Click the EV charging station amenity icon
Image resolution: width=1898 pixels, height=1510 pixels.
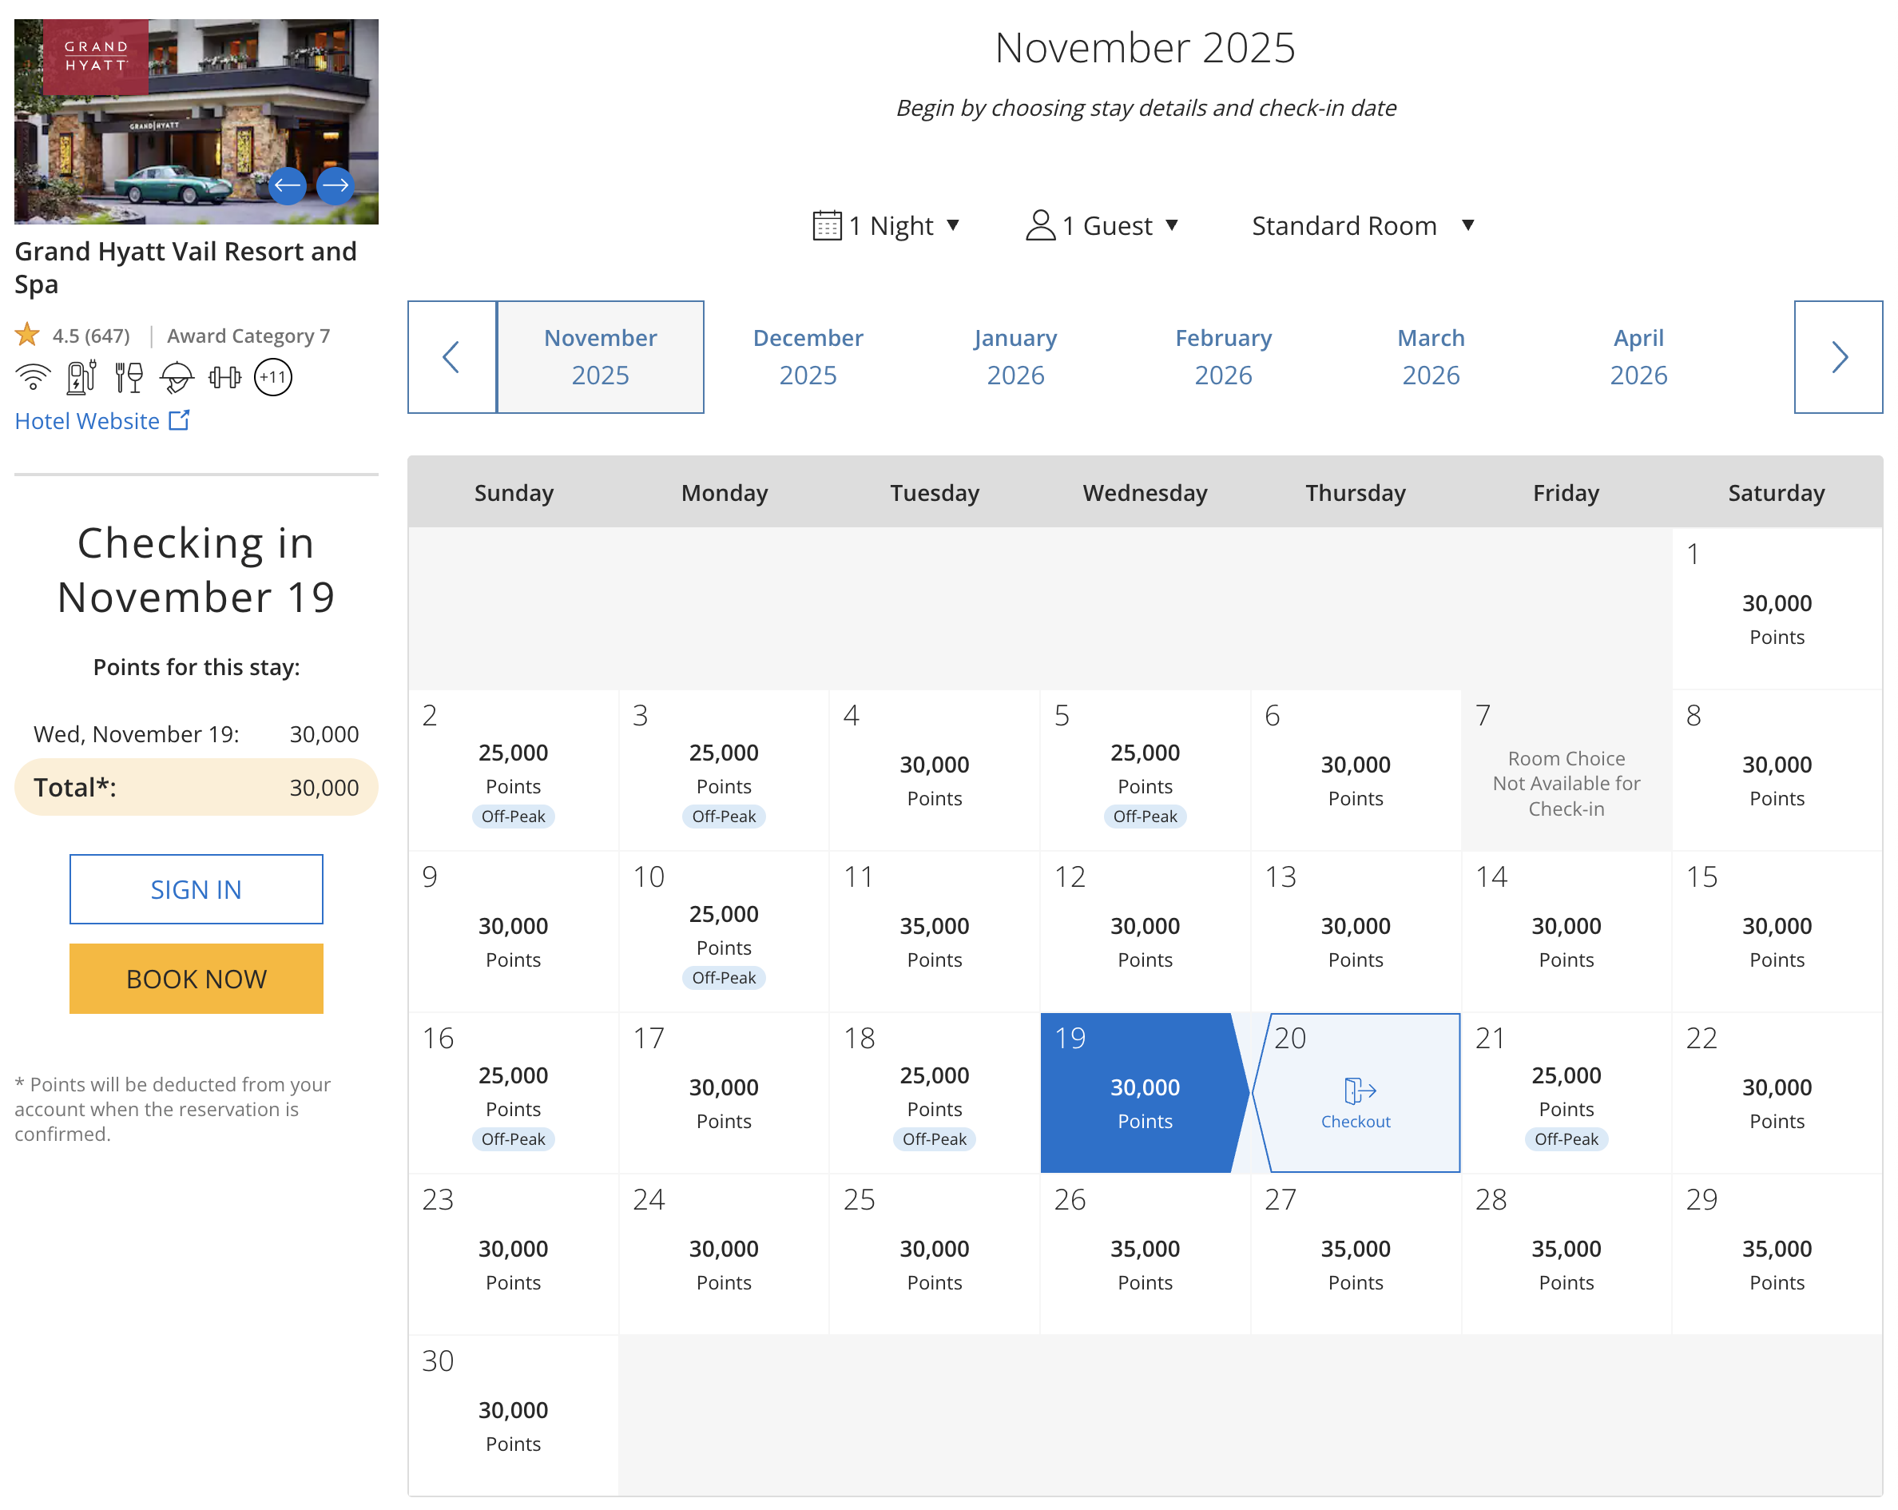pos(81,378)
